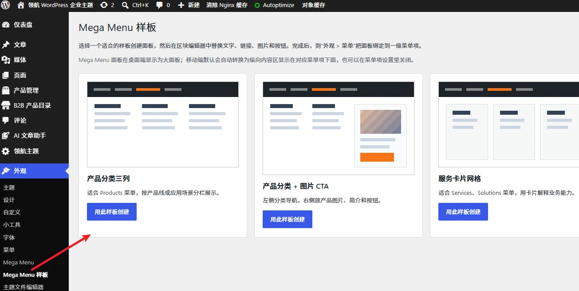Create from 产品分类 + 图片 CTA template

[x=288, y=219]
